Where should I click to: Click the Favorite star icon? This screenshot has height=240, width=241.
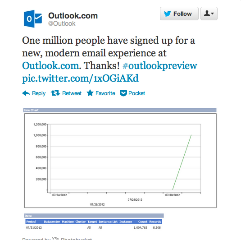coord(90,93)
